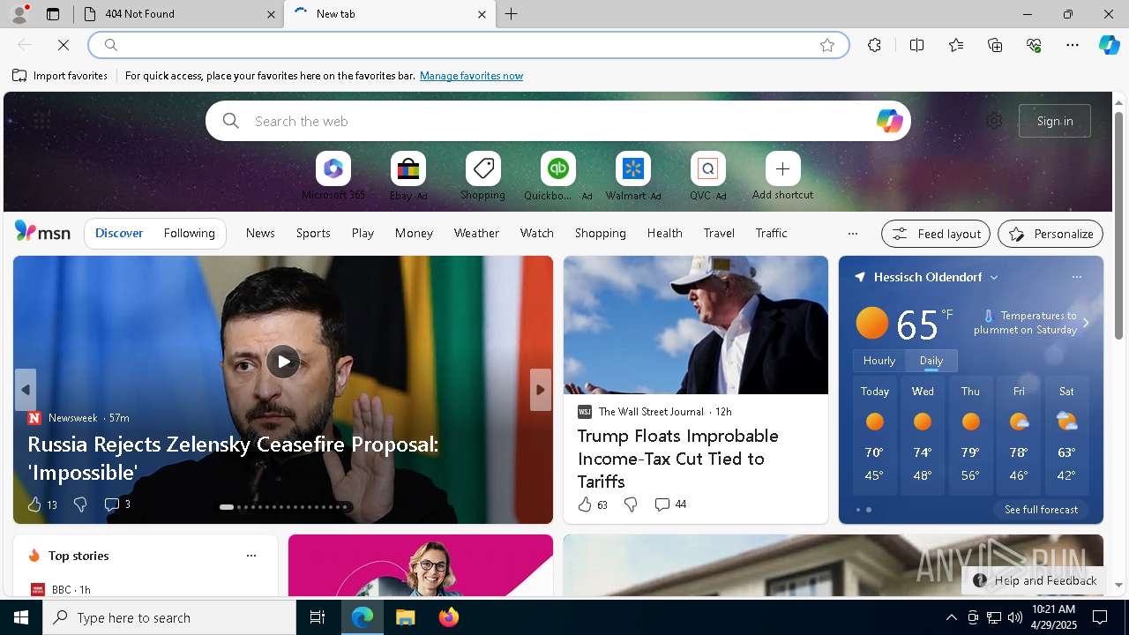Screen dimensions: 1129x635
Task: Open Copilot icon in search box
Action: tap(889, 121)
